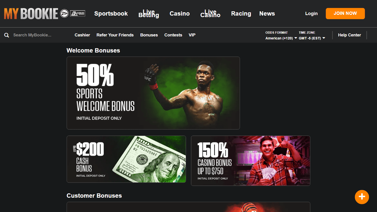Open Live Betting

point(149,14)
